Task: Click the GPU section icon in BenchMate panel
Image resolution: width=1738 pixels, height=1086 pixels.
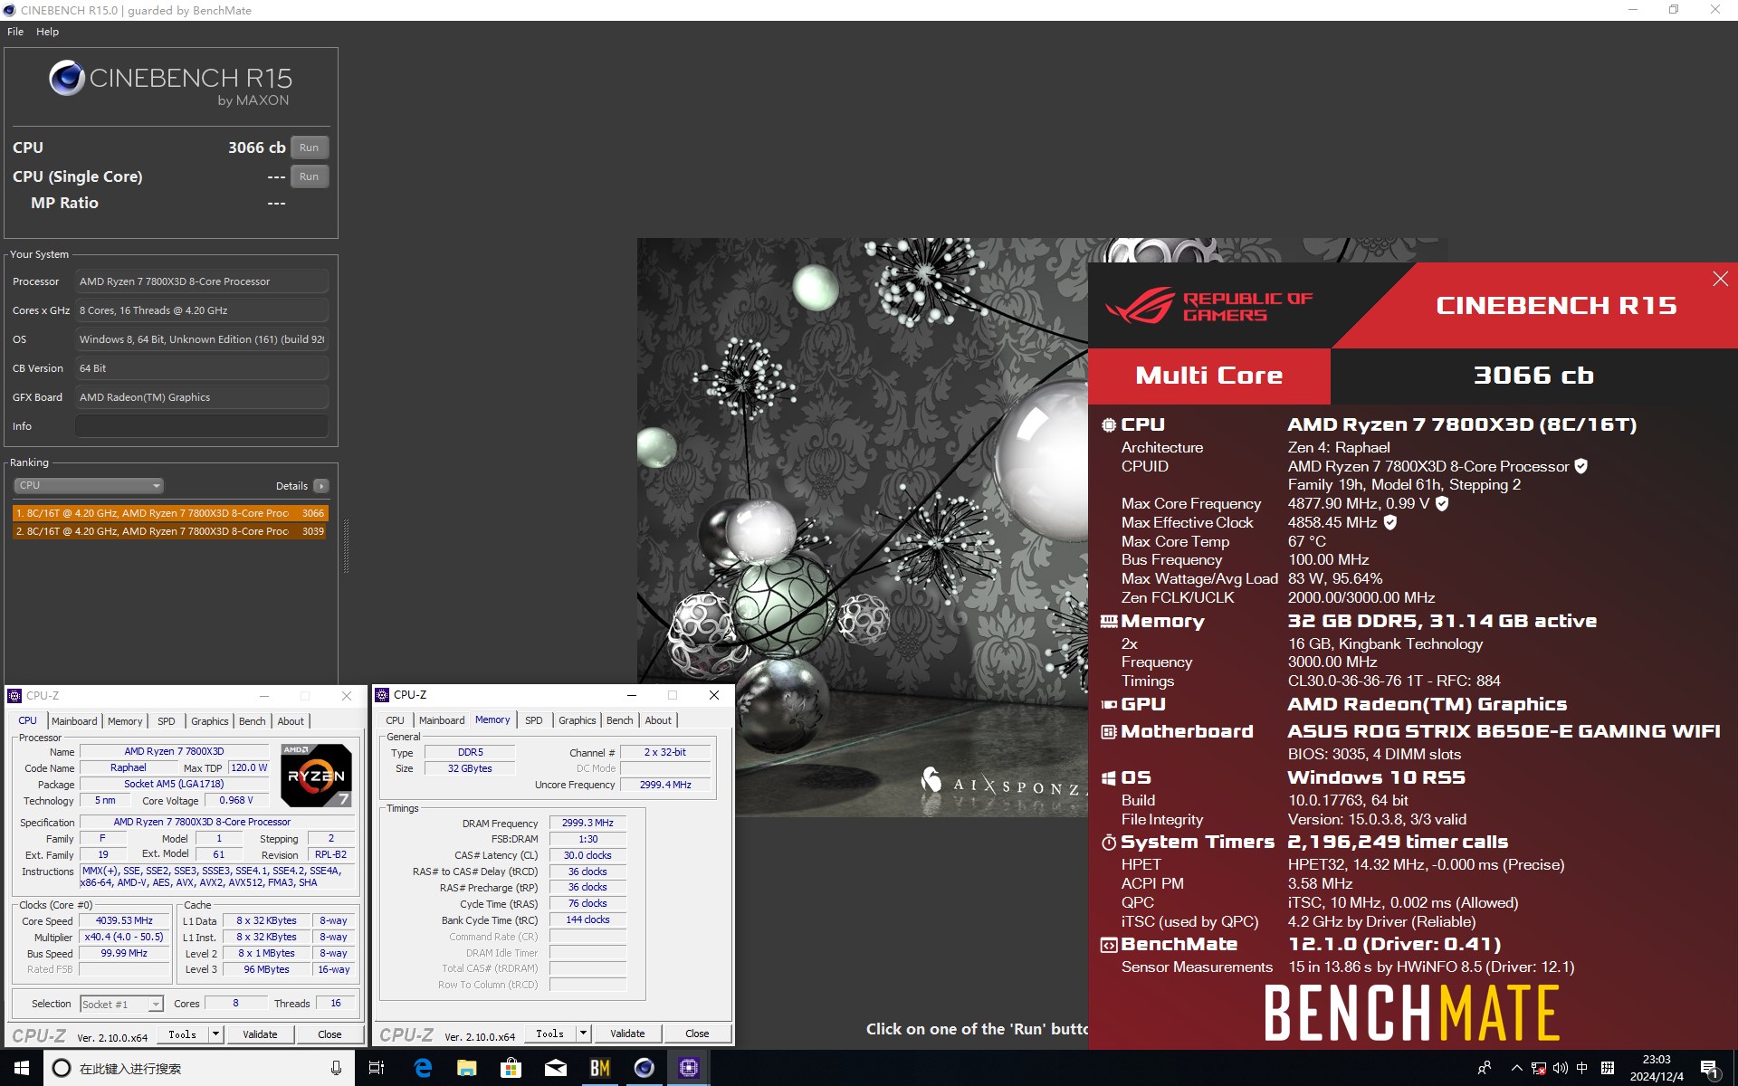Action: pyautogui.click(x=1108, y=704)
